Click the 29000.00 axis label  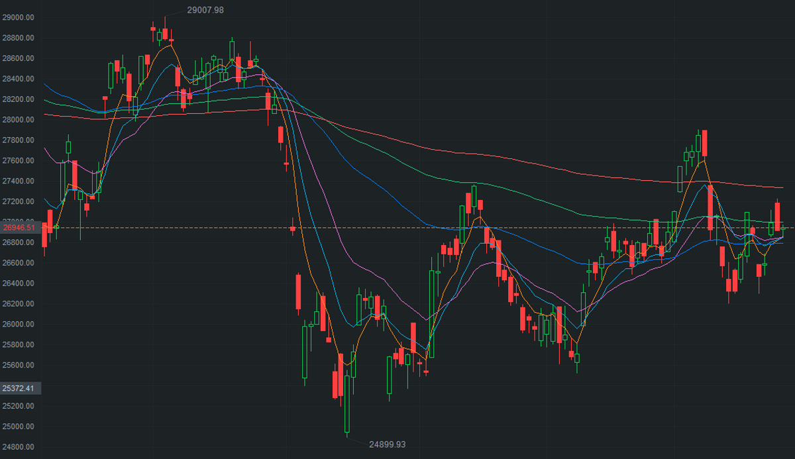coord(19,17)
